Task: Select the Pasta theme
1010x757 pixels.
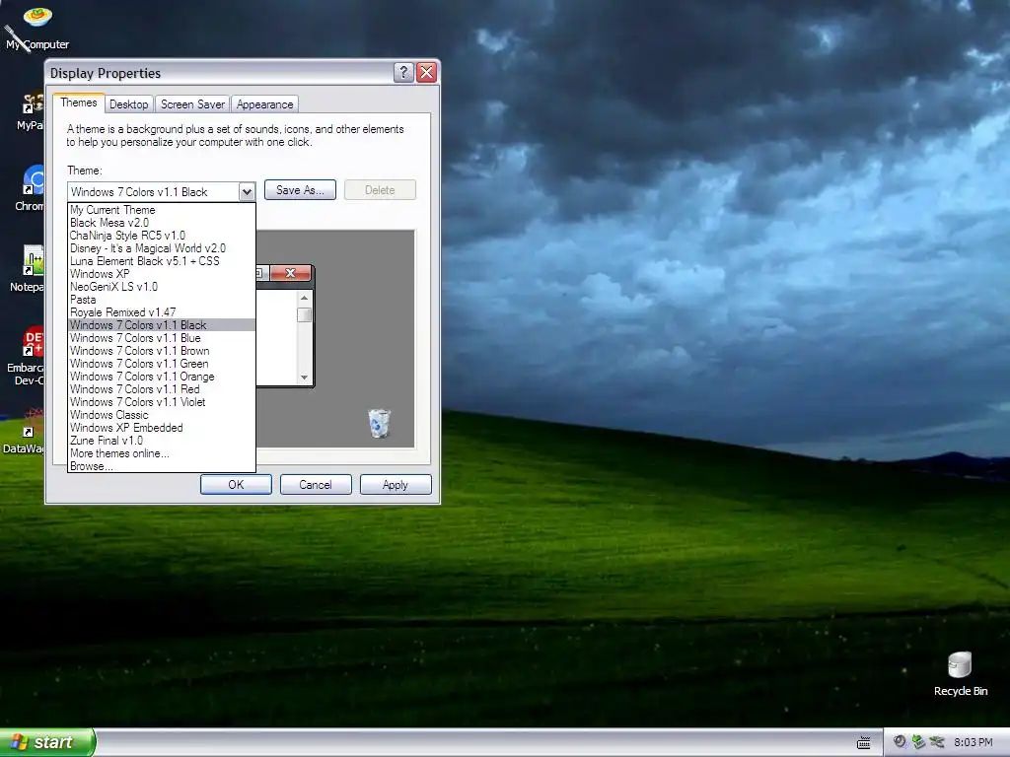Action: (162, 300)
